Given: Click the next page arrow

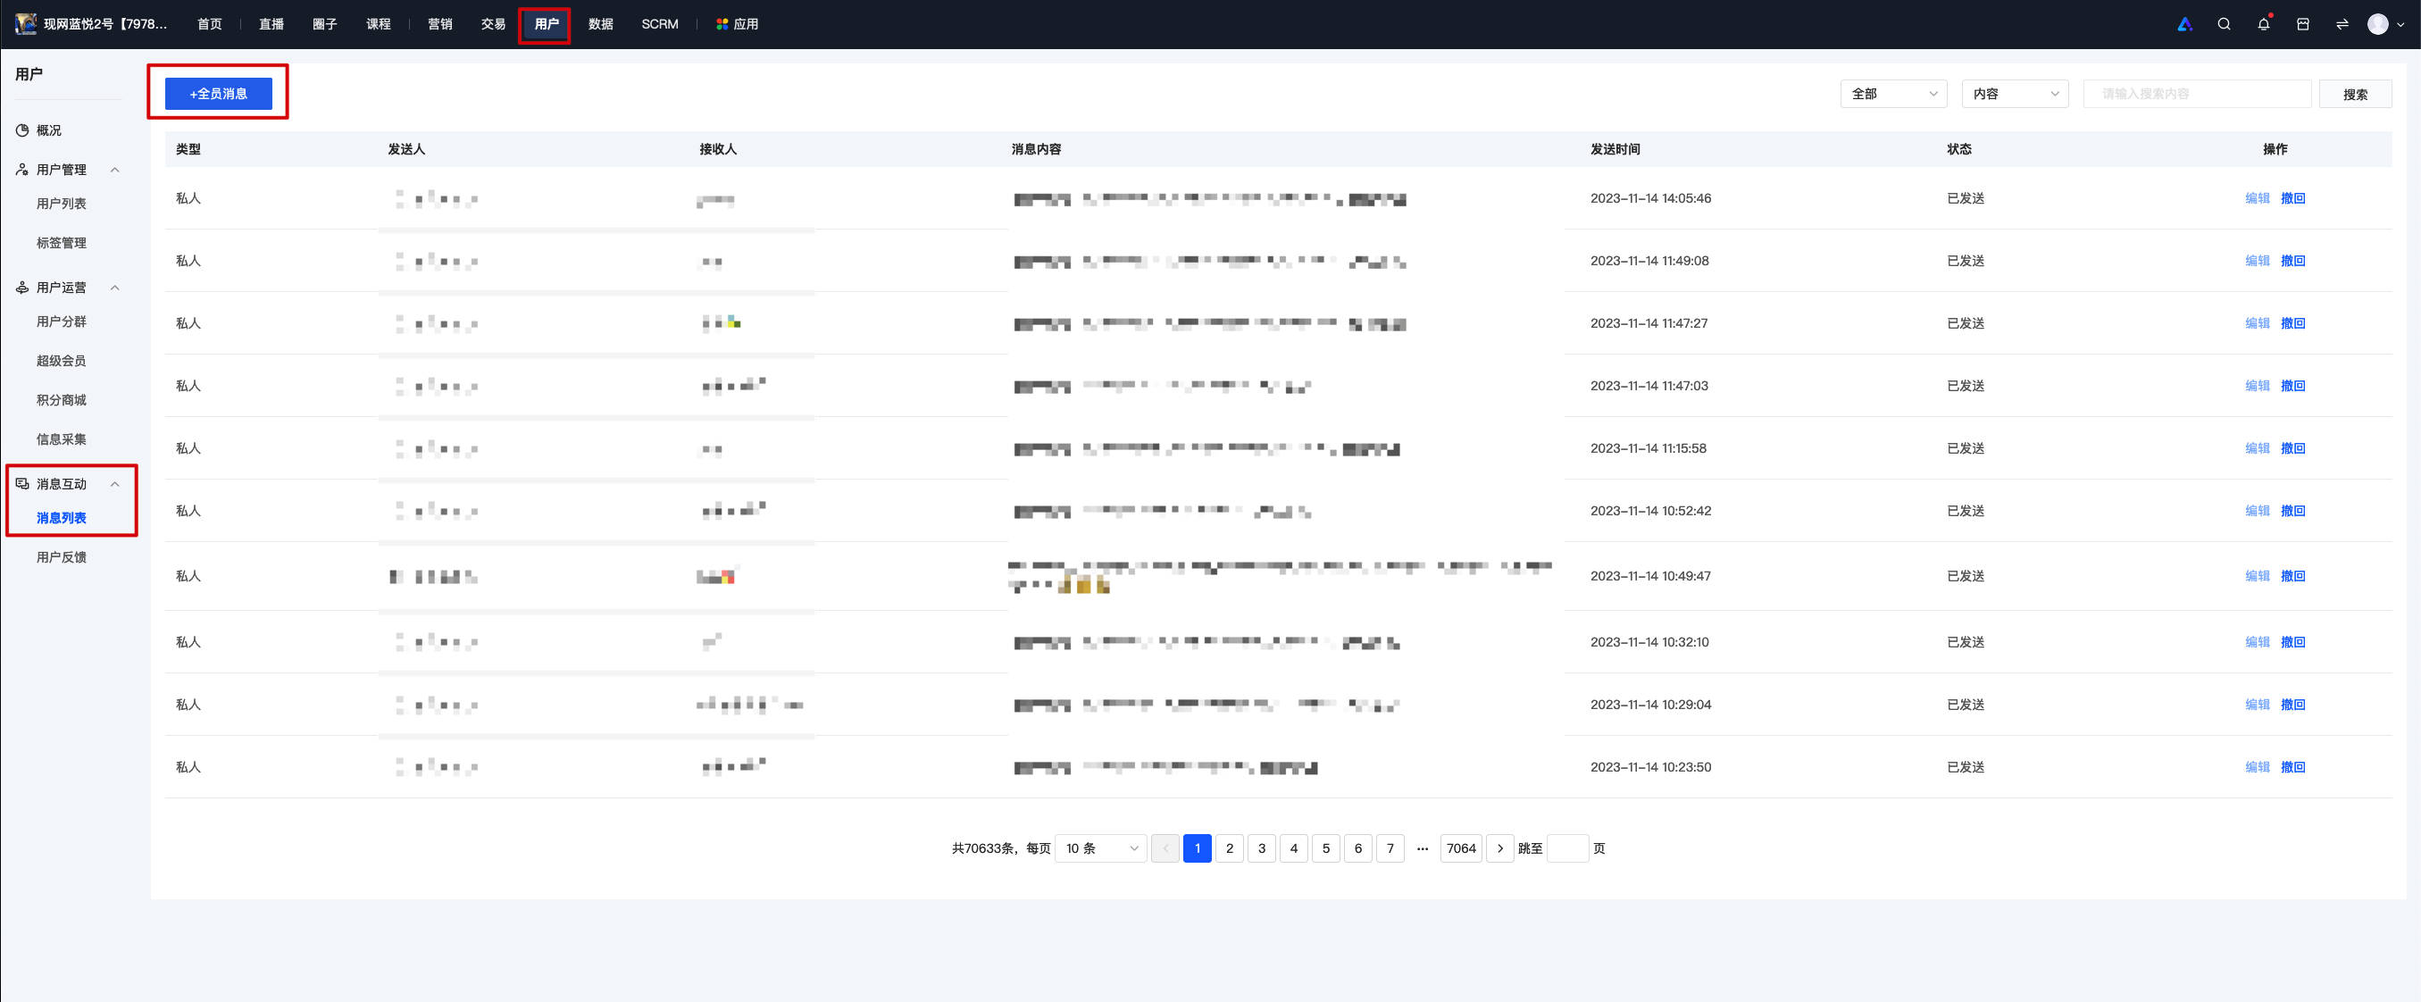Looking at the screenshot, I should [x=1500, y=848].
